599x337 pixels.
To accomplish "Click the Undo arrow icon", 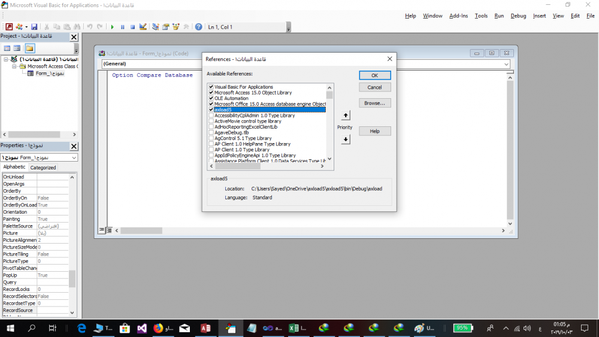I will (89, 27).
